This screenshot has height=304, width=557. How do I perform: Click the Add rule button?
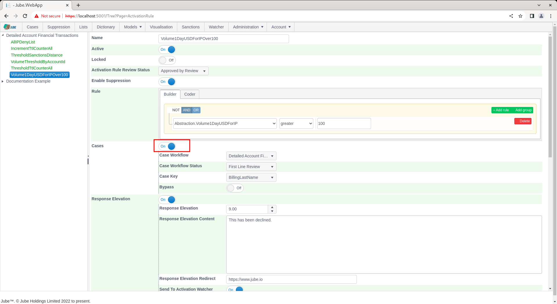tap(501, 110)
